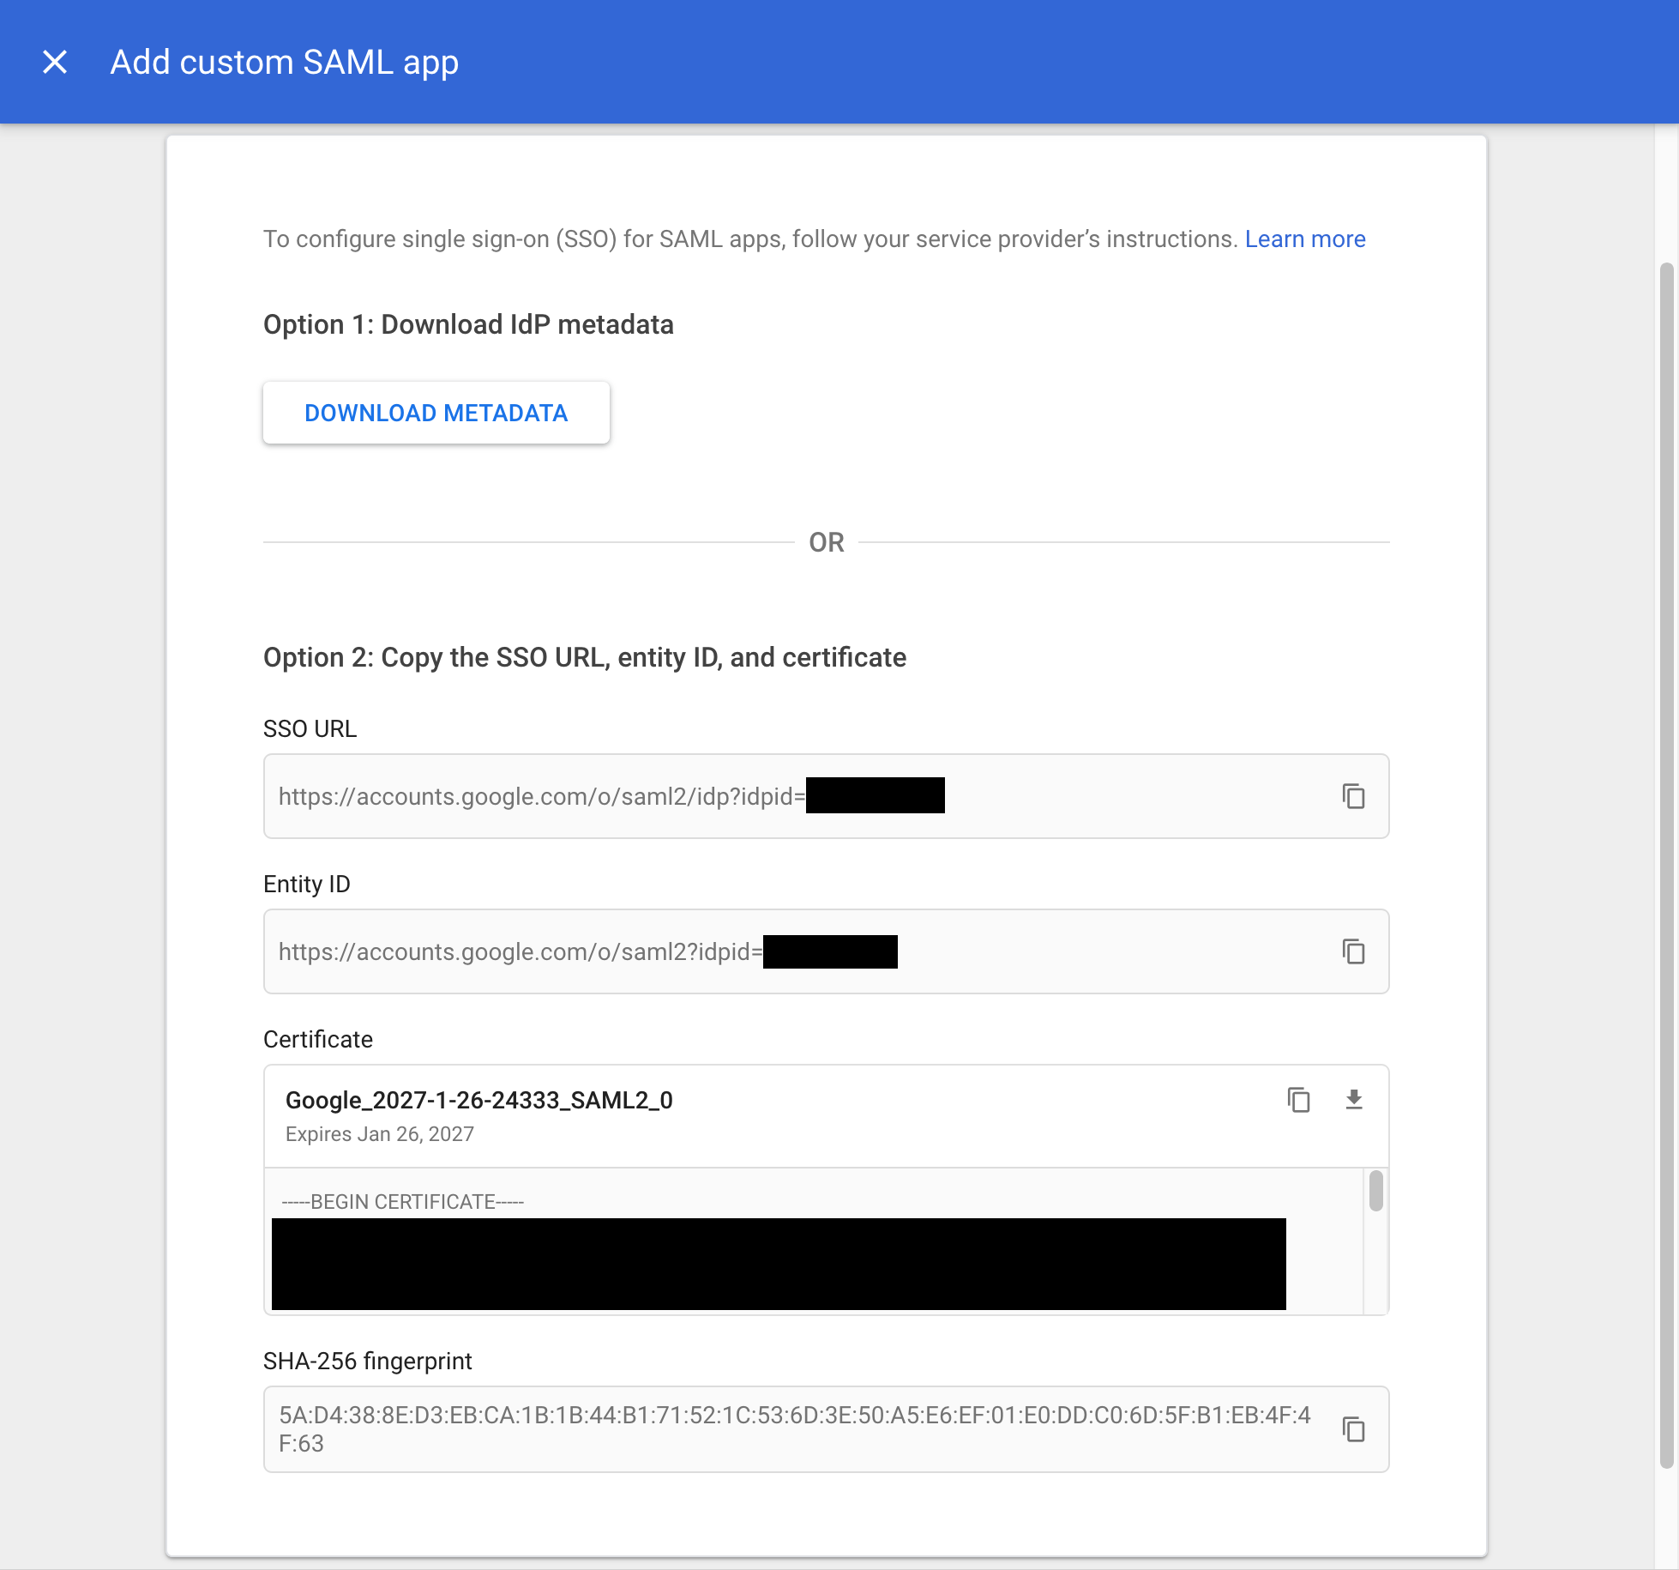Image resolution: width=1679 pixels, height=1570 pixels.
Task: Click the SSO URL label
Action: [x=310, y=728]
